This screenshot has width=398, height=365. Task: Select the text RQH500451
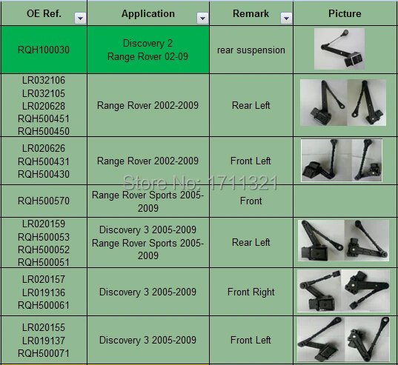[44, 119]
